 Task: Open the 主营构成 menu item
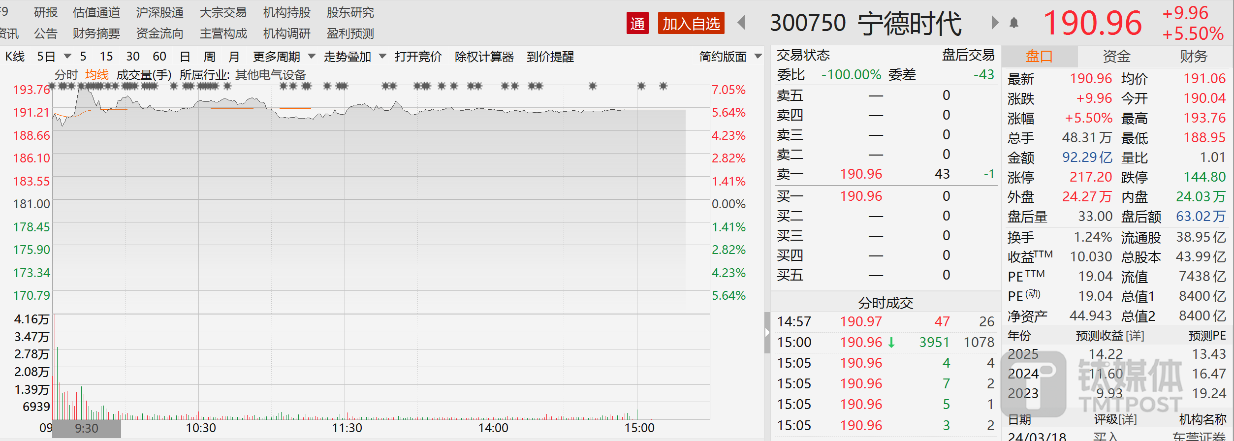pos(223,33)
